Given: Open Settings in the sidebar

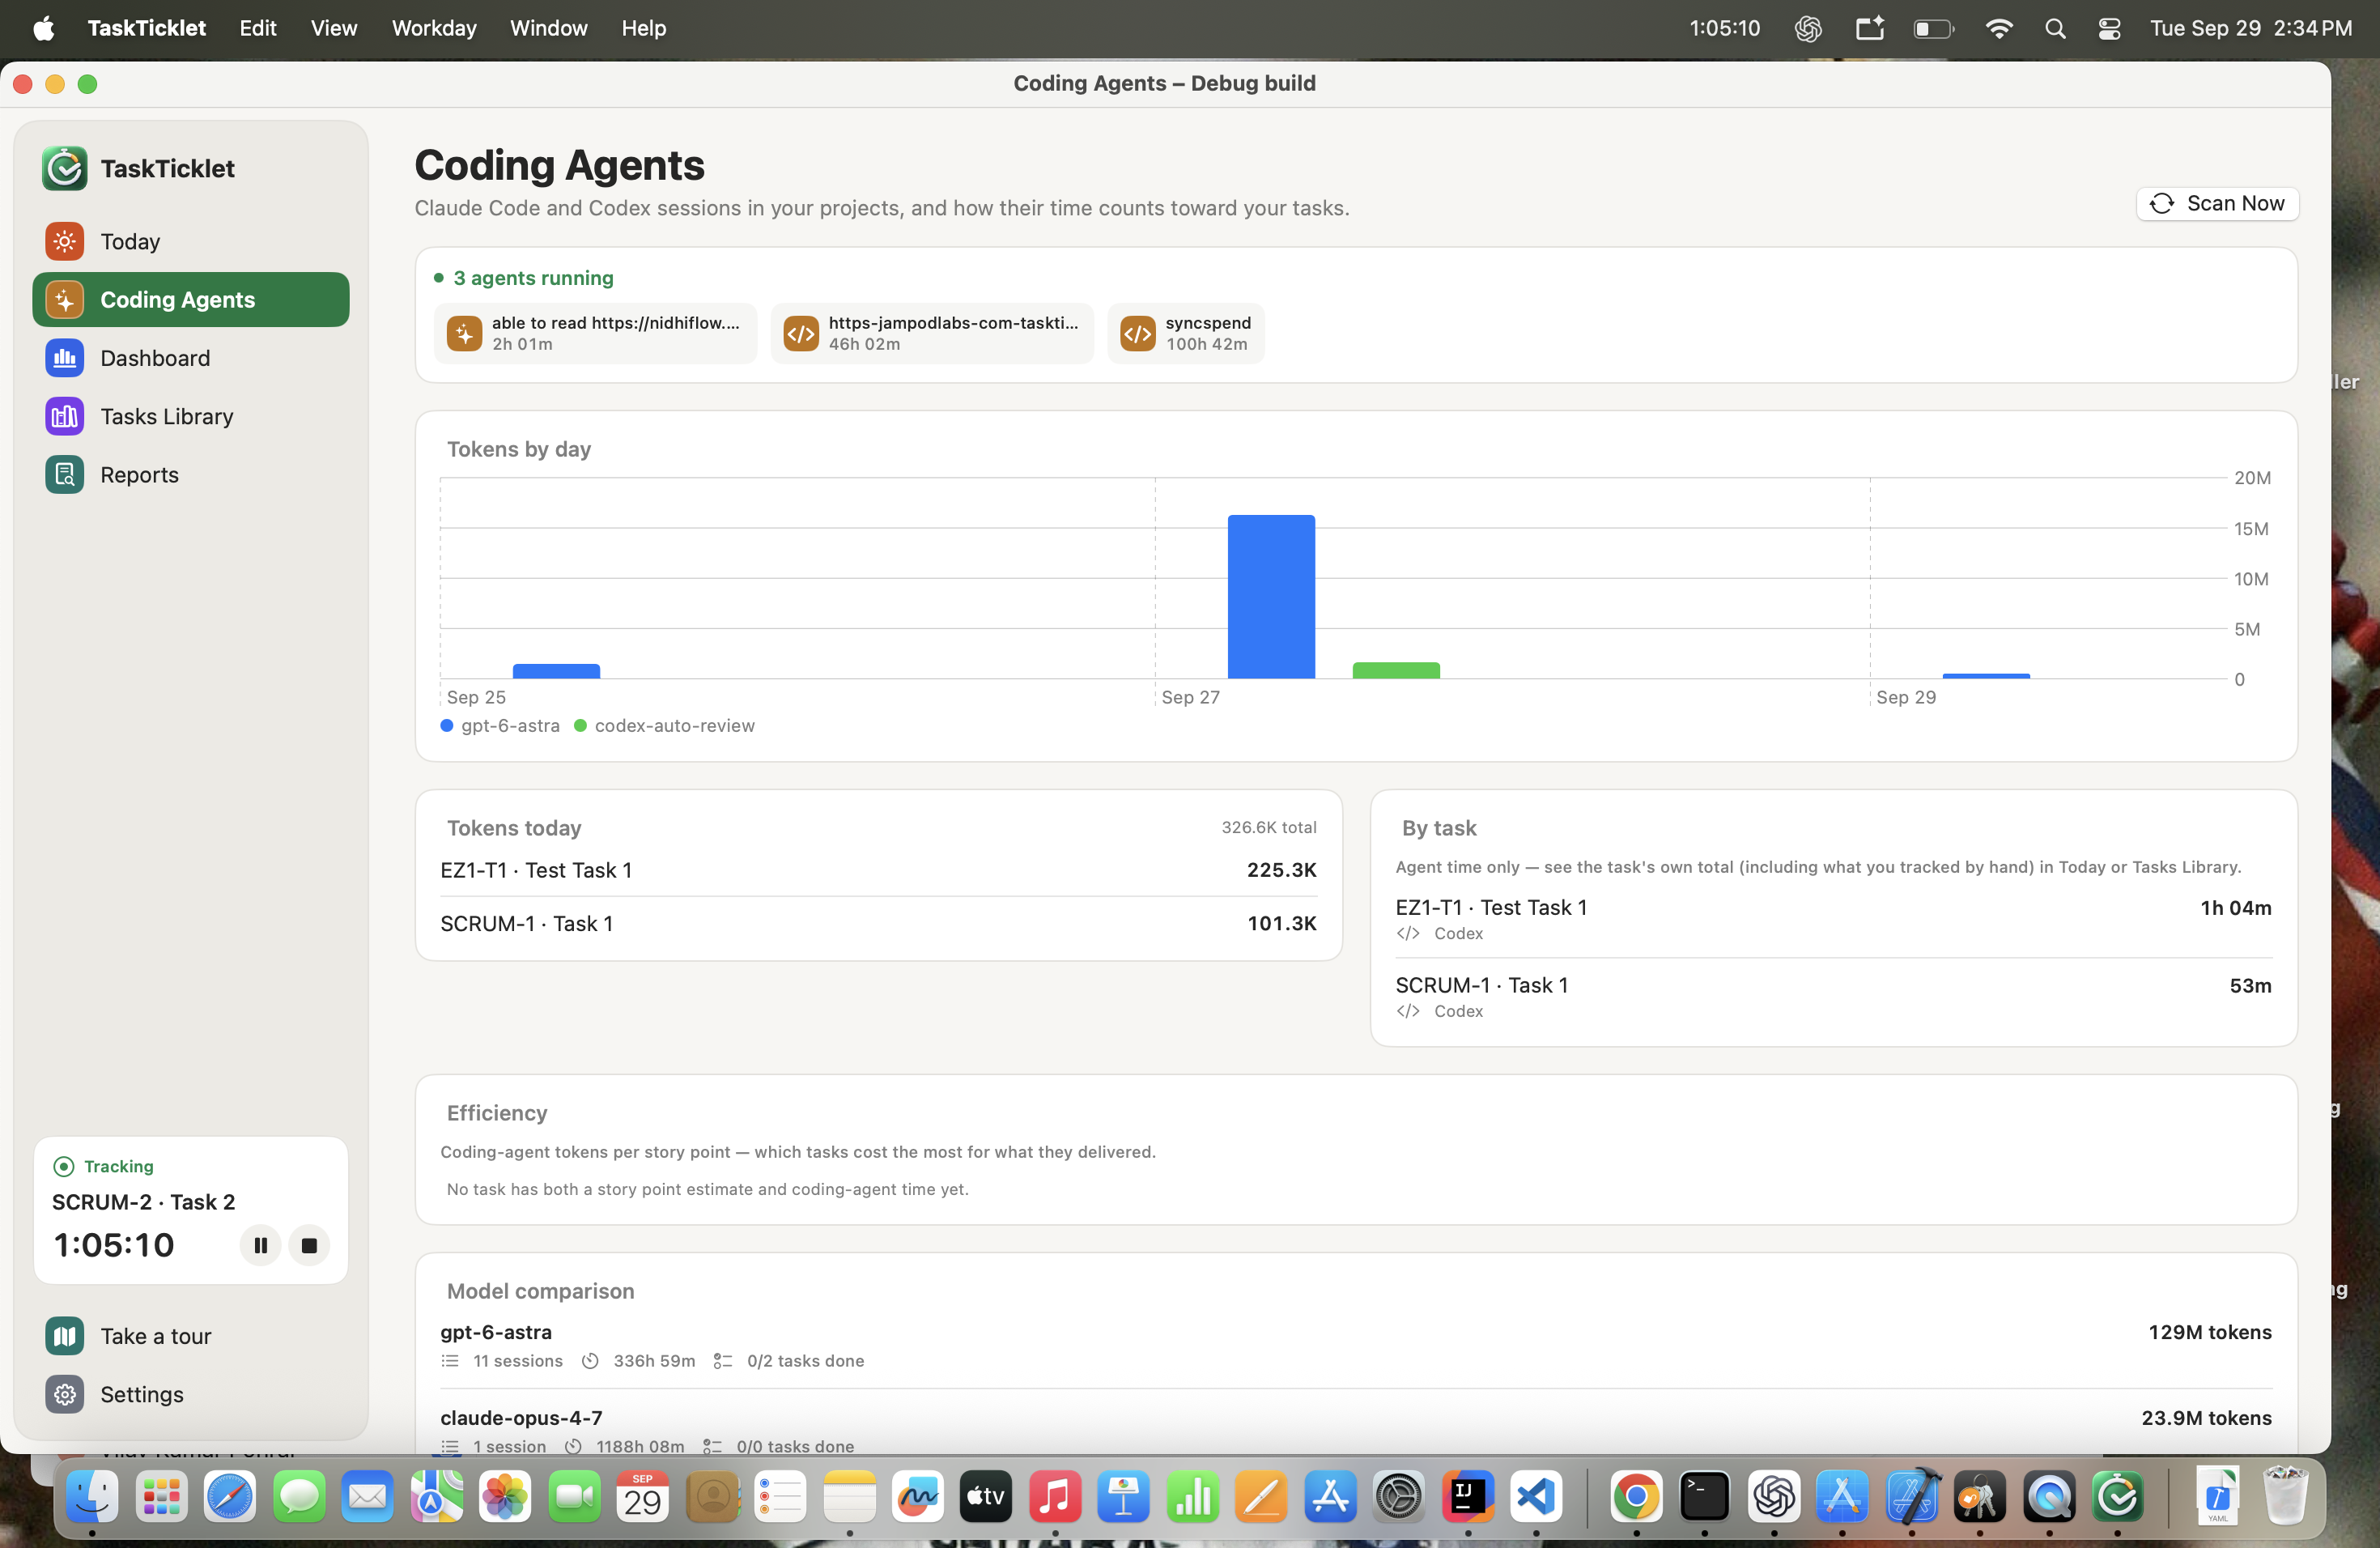Looking at the screenshot, I should 190,1394.
